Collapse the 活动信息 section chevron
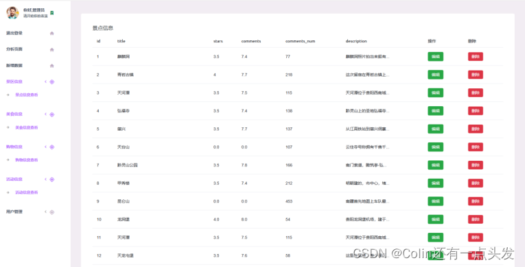The height and width of the screenshot is (267, 525). pyautogui.click(x=45, y=179)
